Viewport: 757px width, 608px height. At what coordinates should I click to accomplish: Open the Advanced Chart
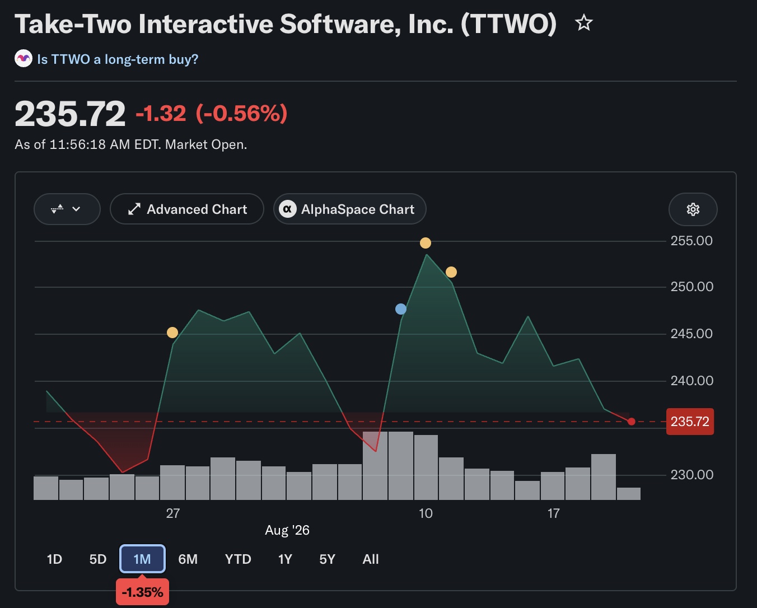187,209
